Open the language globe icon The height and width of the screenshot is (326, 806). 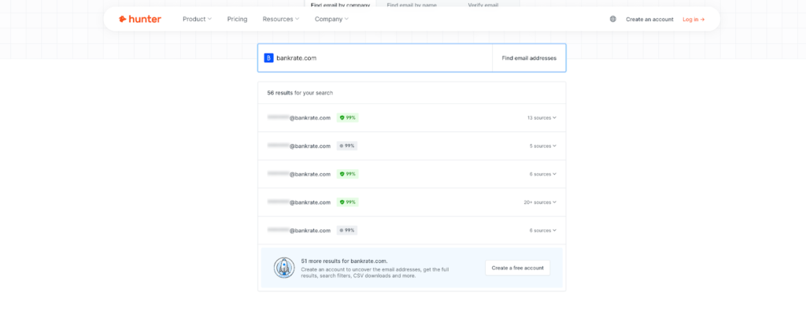612,19
